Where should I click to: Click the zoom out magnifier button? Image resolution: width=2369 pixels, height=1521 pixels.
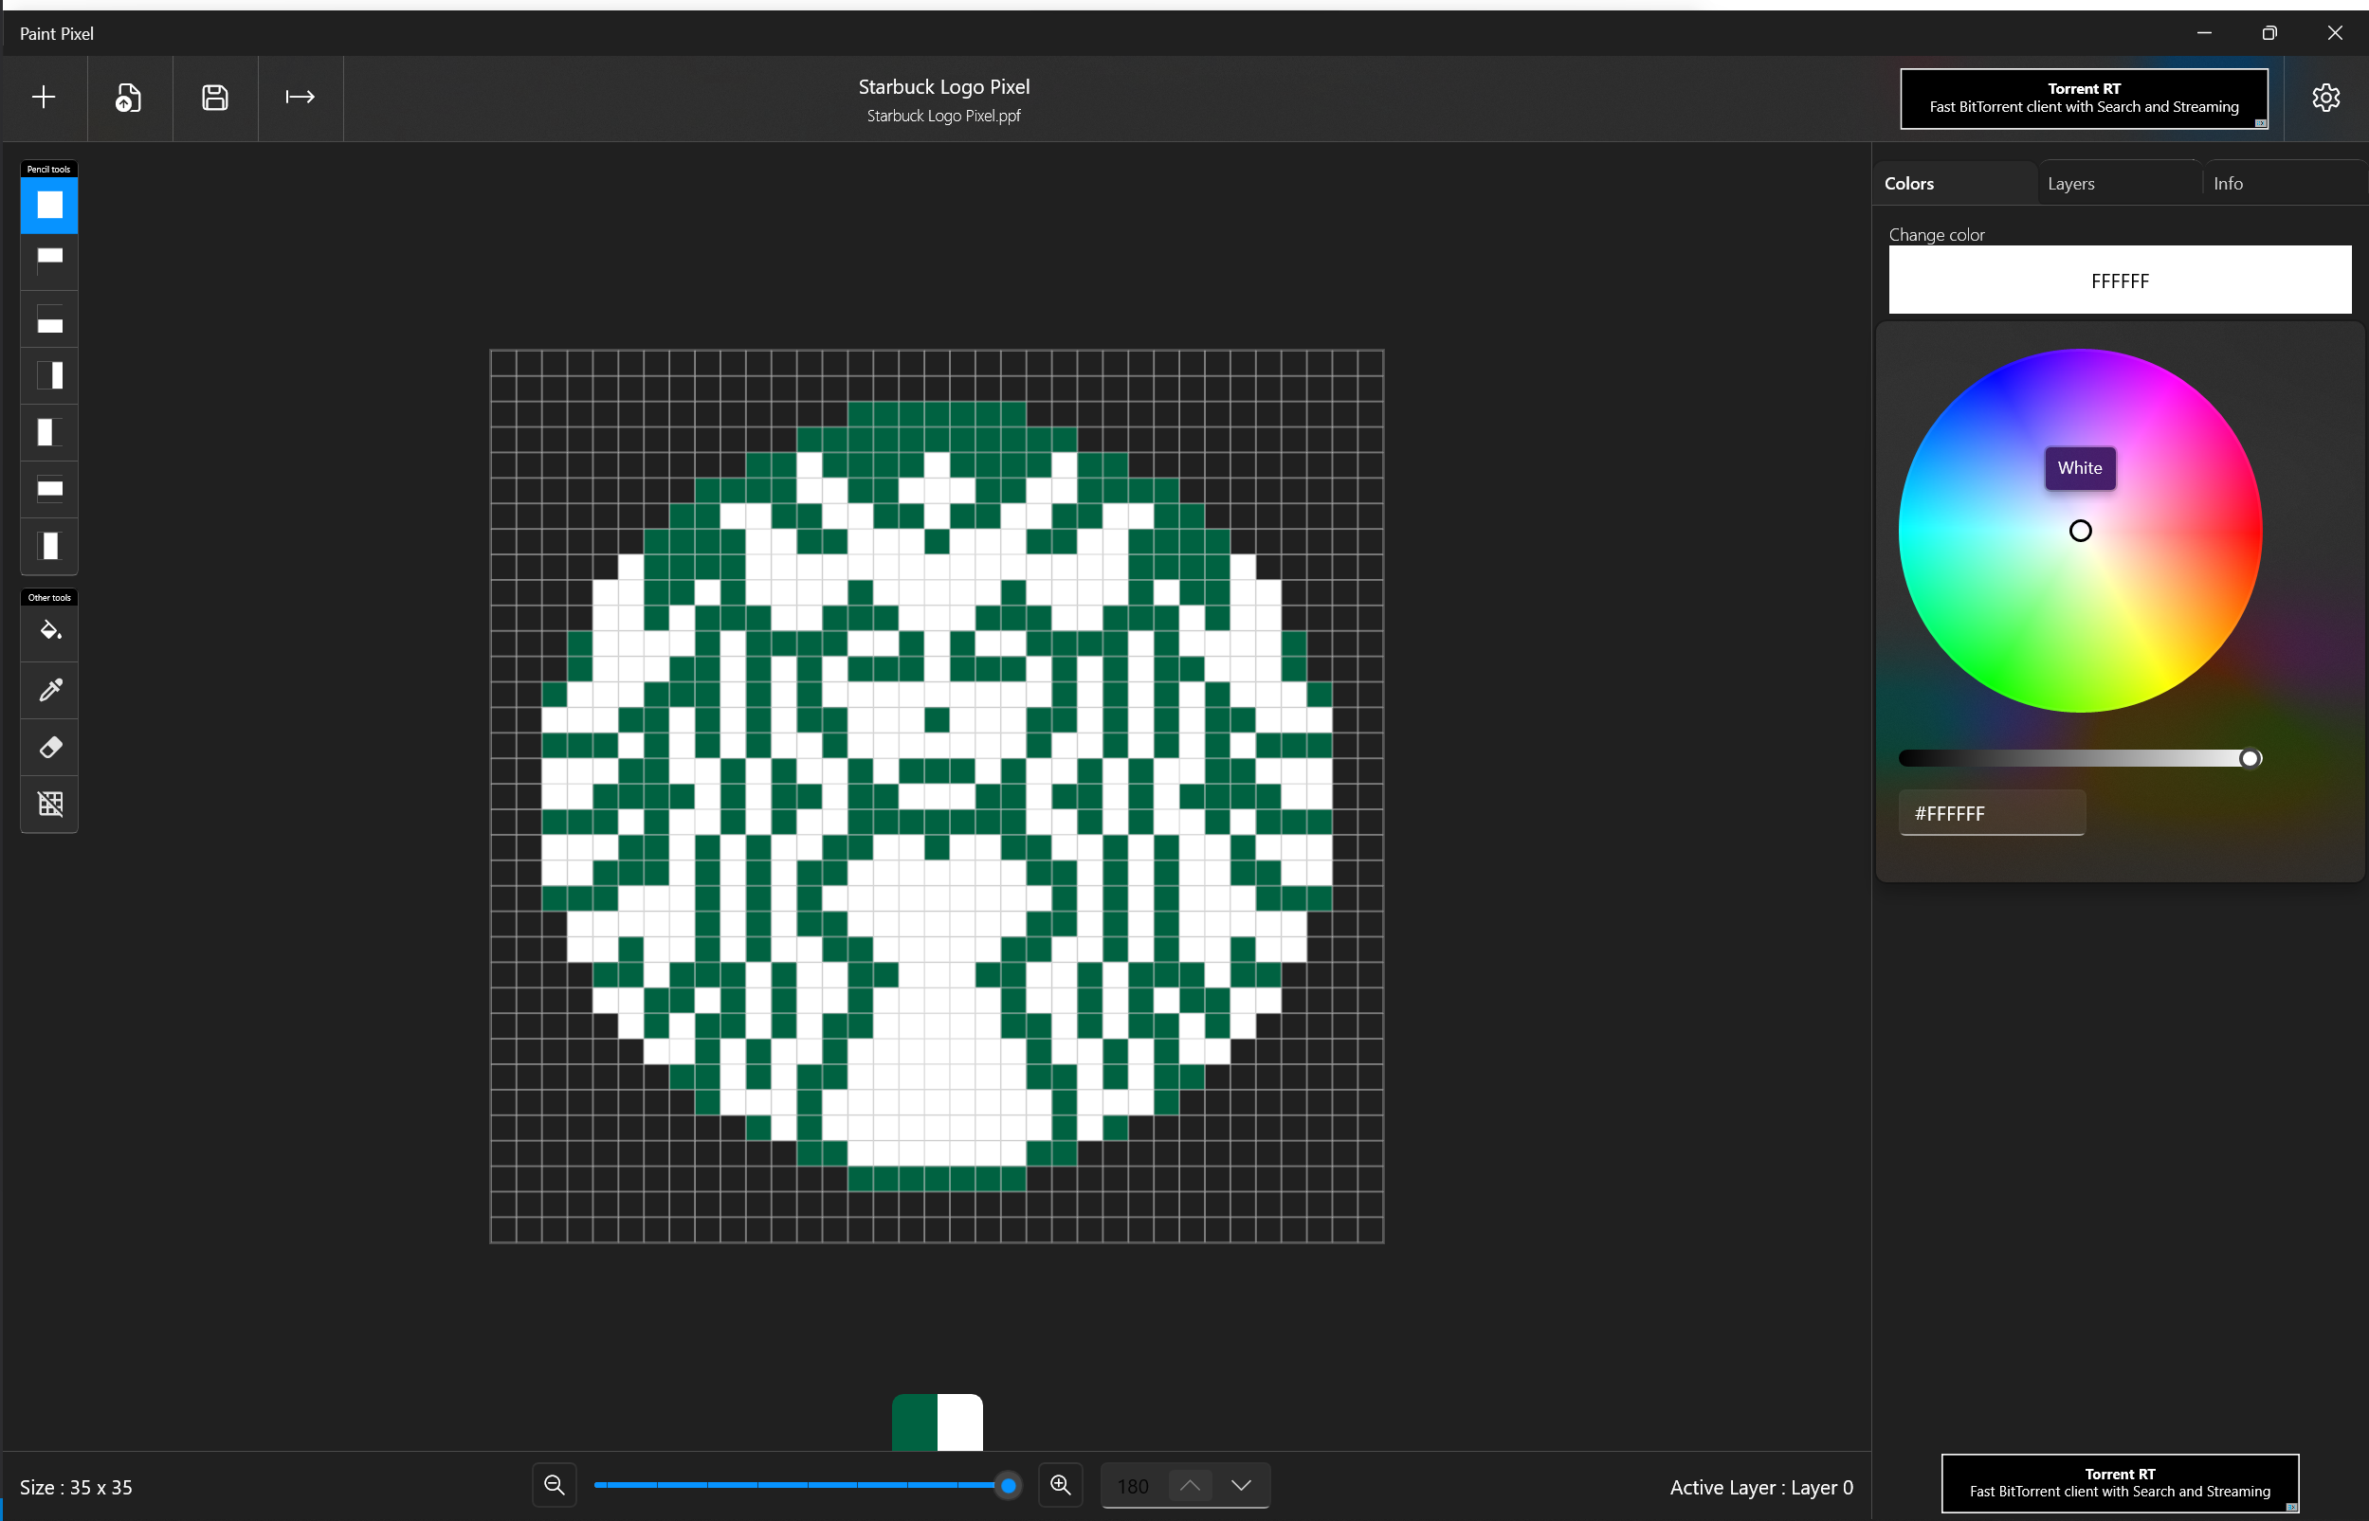[555, 1485]
